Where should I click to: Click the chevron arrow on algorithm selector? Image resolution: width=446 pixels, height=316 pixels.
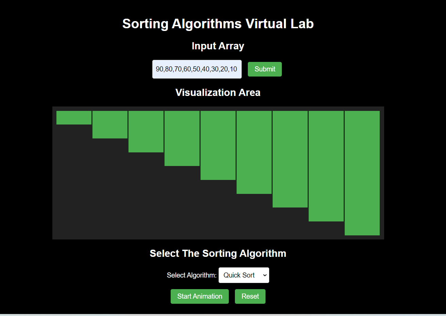pyautogui.click(x=265, y=275)
